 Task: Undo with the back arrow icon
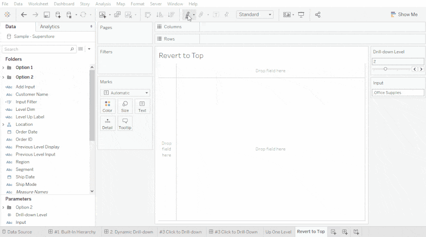[24, 14]
